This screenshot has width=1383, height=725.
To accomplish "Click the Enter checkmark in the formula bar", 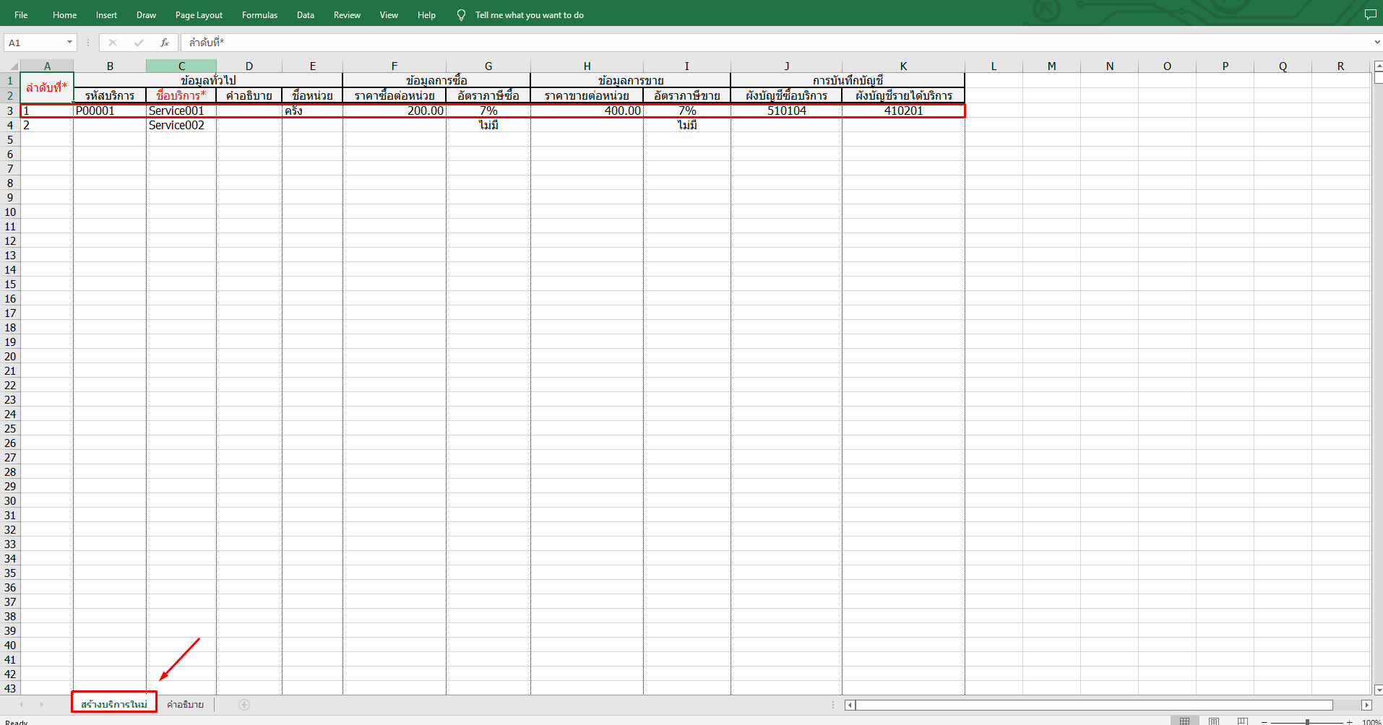I will click(x=139, y=43).
